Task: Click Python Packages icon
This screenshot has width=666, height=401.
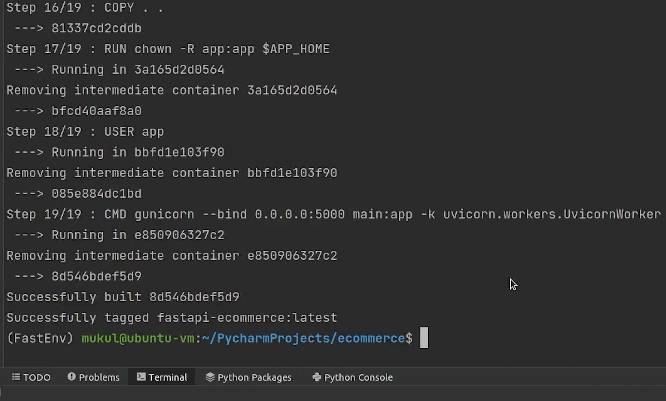Action: pyautogui.click(x=248, y=377)
